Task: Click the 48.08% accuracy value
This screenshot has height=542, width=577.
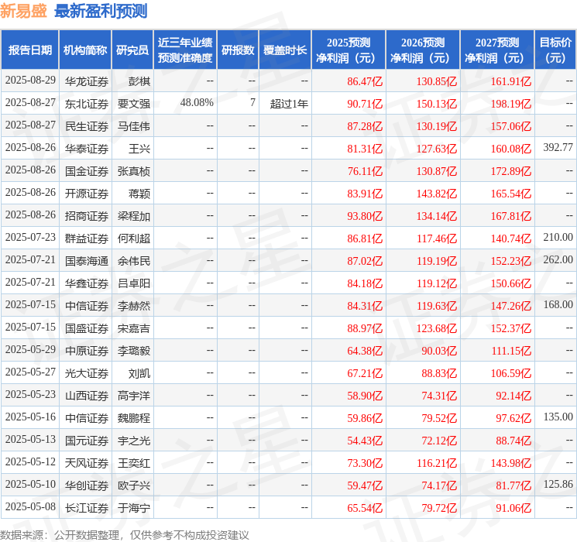Action: [197, 103]
